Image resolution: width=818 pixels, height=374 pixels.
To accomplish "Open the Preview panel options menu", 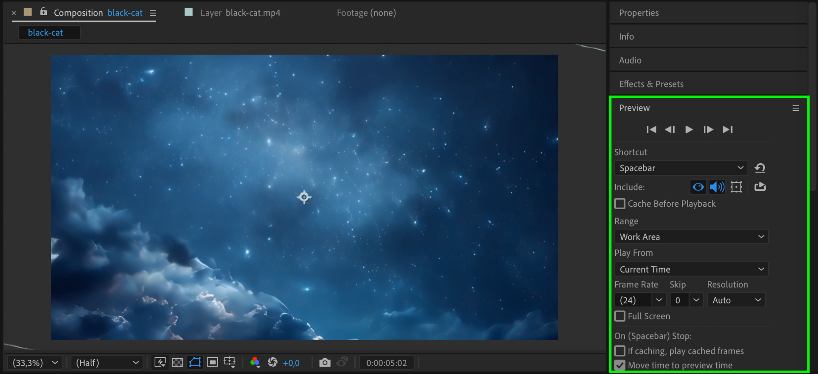I will coord(796,108).
